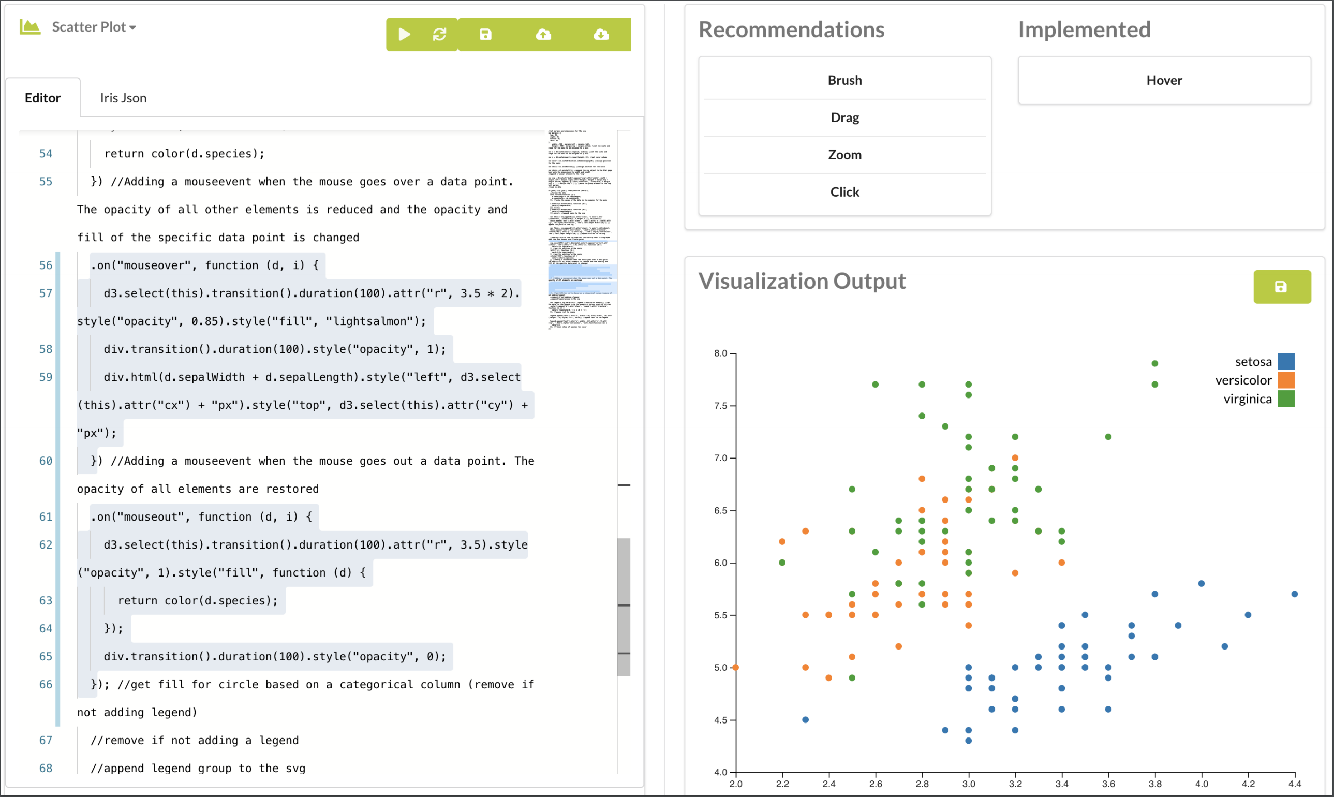Click the blue setosa legend swatch
Image resolution: width=1334 pixels, height=797 pixels.
pyautogui.click(x=1286, y=361)
